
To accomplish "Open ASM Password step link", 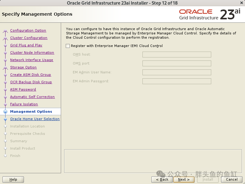I will pyautogui.click(x=23, y=89).
